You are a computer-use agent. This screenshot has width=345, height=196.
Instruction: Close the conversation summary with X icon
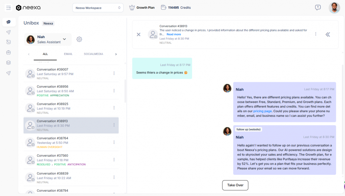click(x=138, y=34)
